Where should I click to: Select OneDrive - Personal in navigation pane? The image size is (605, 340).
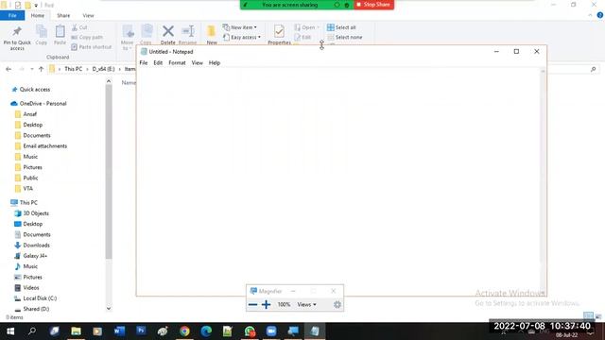[x=43, y=103]
